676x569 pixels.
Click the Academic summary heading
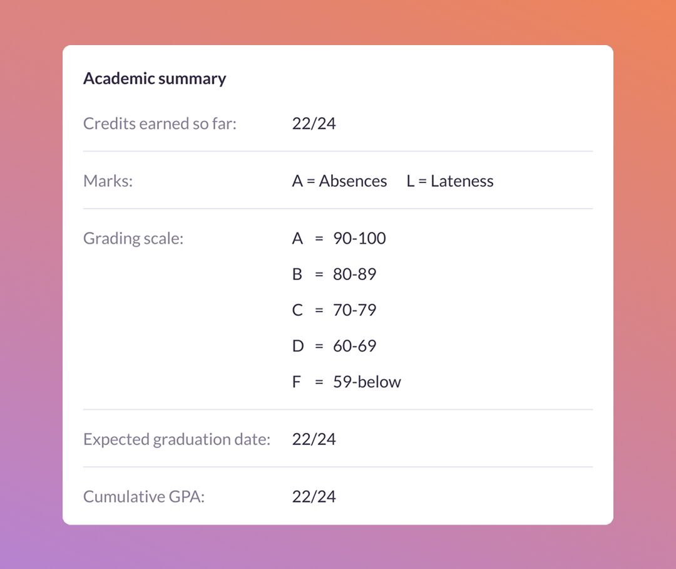(155, 78)
